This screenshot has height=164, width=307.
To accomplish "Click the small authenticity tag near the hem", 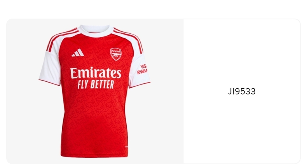I will [x=126, y=147].
